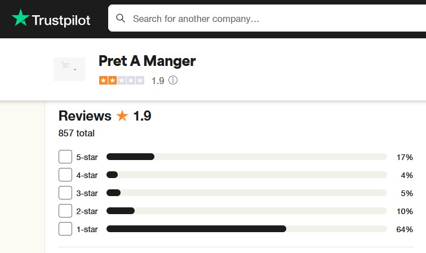Click the orange Reviews star icon
This screenshot has height=253, width=426.
pyautogui.click(x=122, y=116)
